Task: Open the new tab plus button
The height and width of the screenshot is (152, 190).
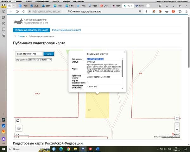Action: tap(148, 6)
